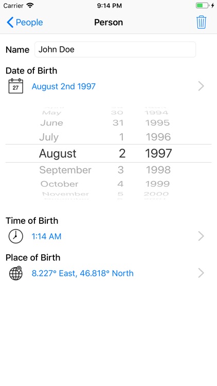Select September in the month picker

(x=65, y=170)
